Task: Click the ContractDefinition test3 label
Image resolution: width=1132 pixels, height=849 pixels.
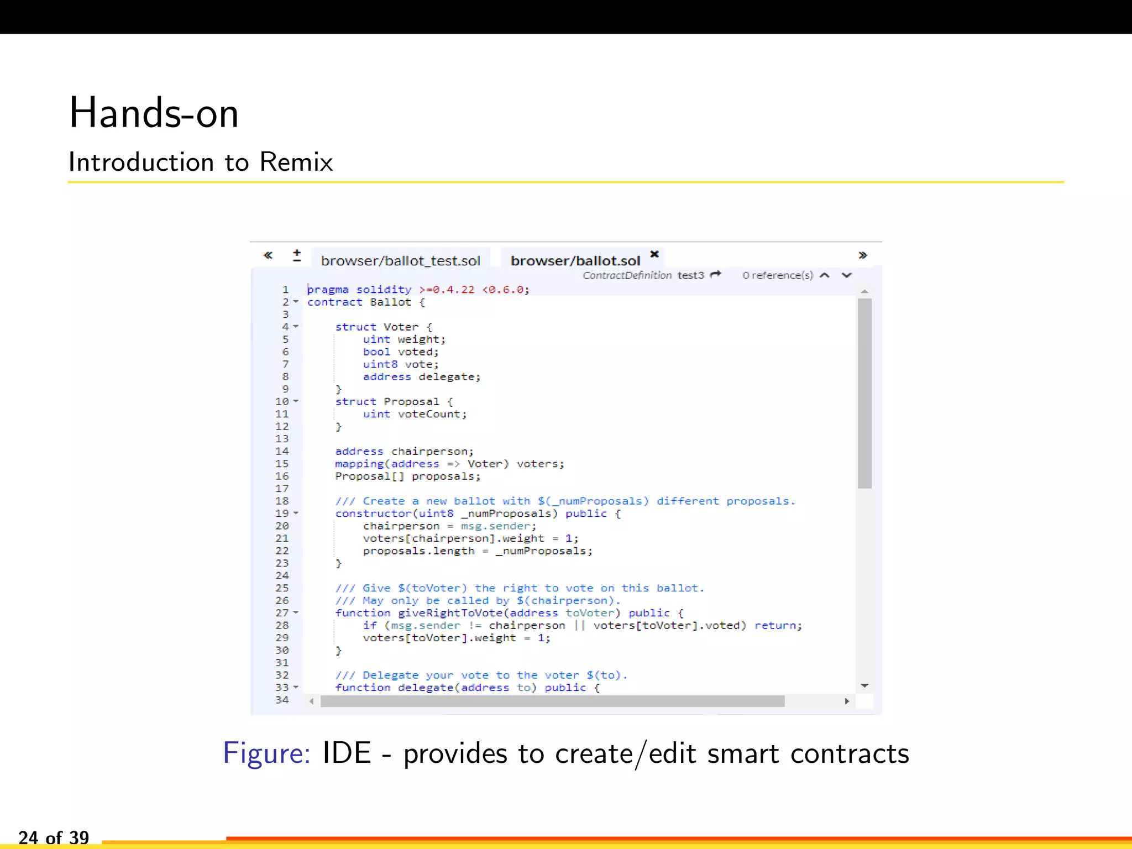Action: pos(643,275)
